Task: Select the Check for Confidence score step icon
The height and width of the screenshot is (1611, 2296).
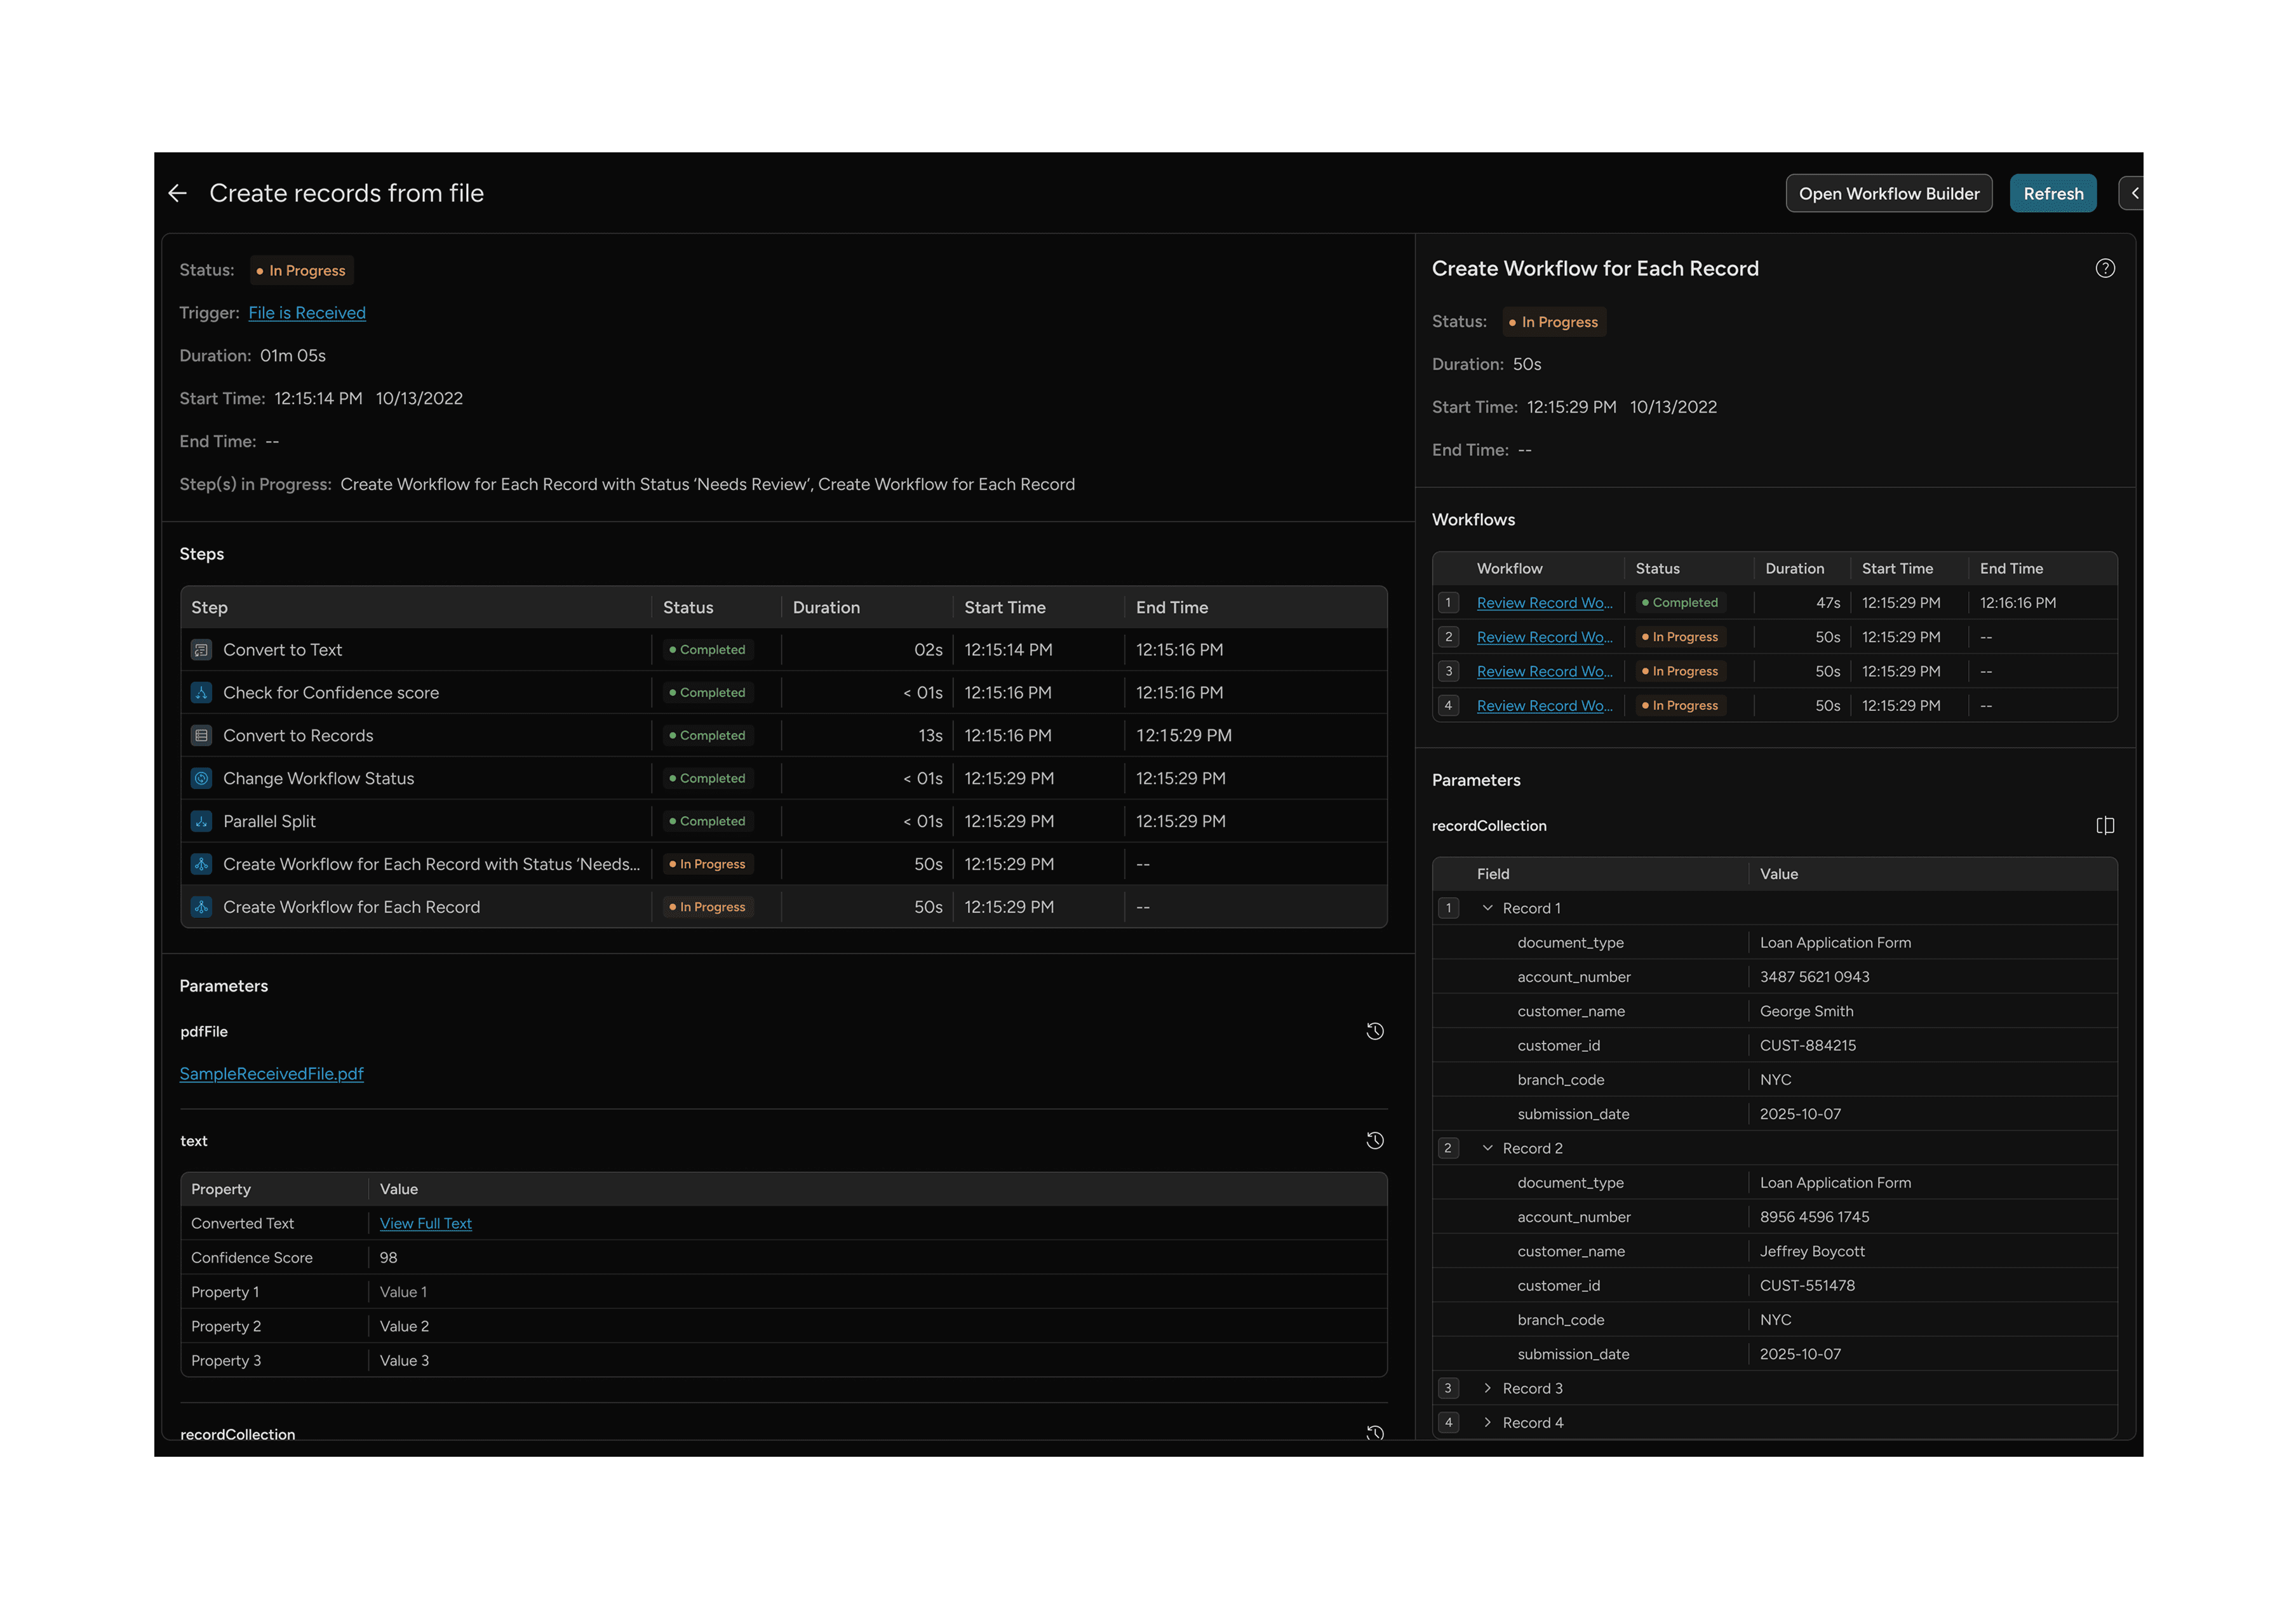Action: click(201, 693)
